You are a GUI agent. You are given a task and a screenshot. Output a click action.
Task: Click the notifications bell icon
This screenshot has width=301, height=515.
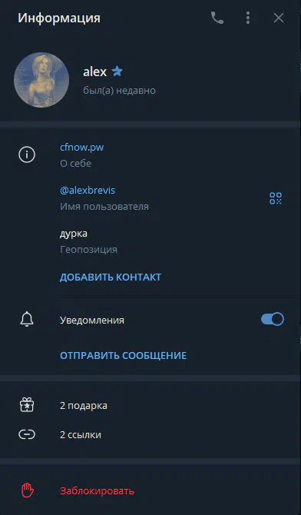tap(27, 320)
